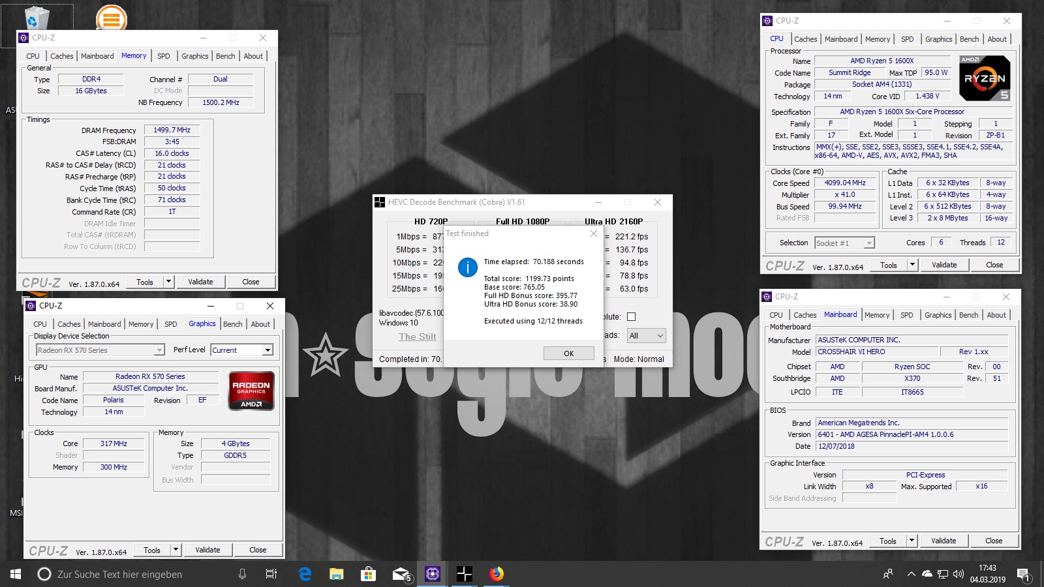Click the Windows Start button
Image resolution: width=1044 pixels, height=587 pixels.
pos(16,574)
